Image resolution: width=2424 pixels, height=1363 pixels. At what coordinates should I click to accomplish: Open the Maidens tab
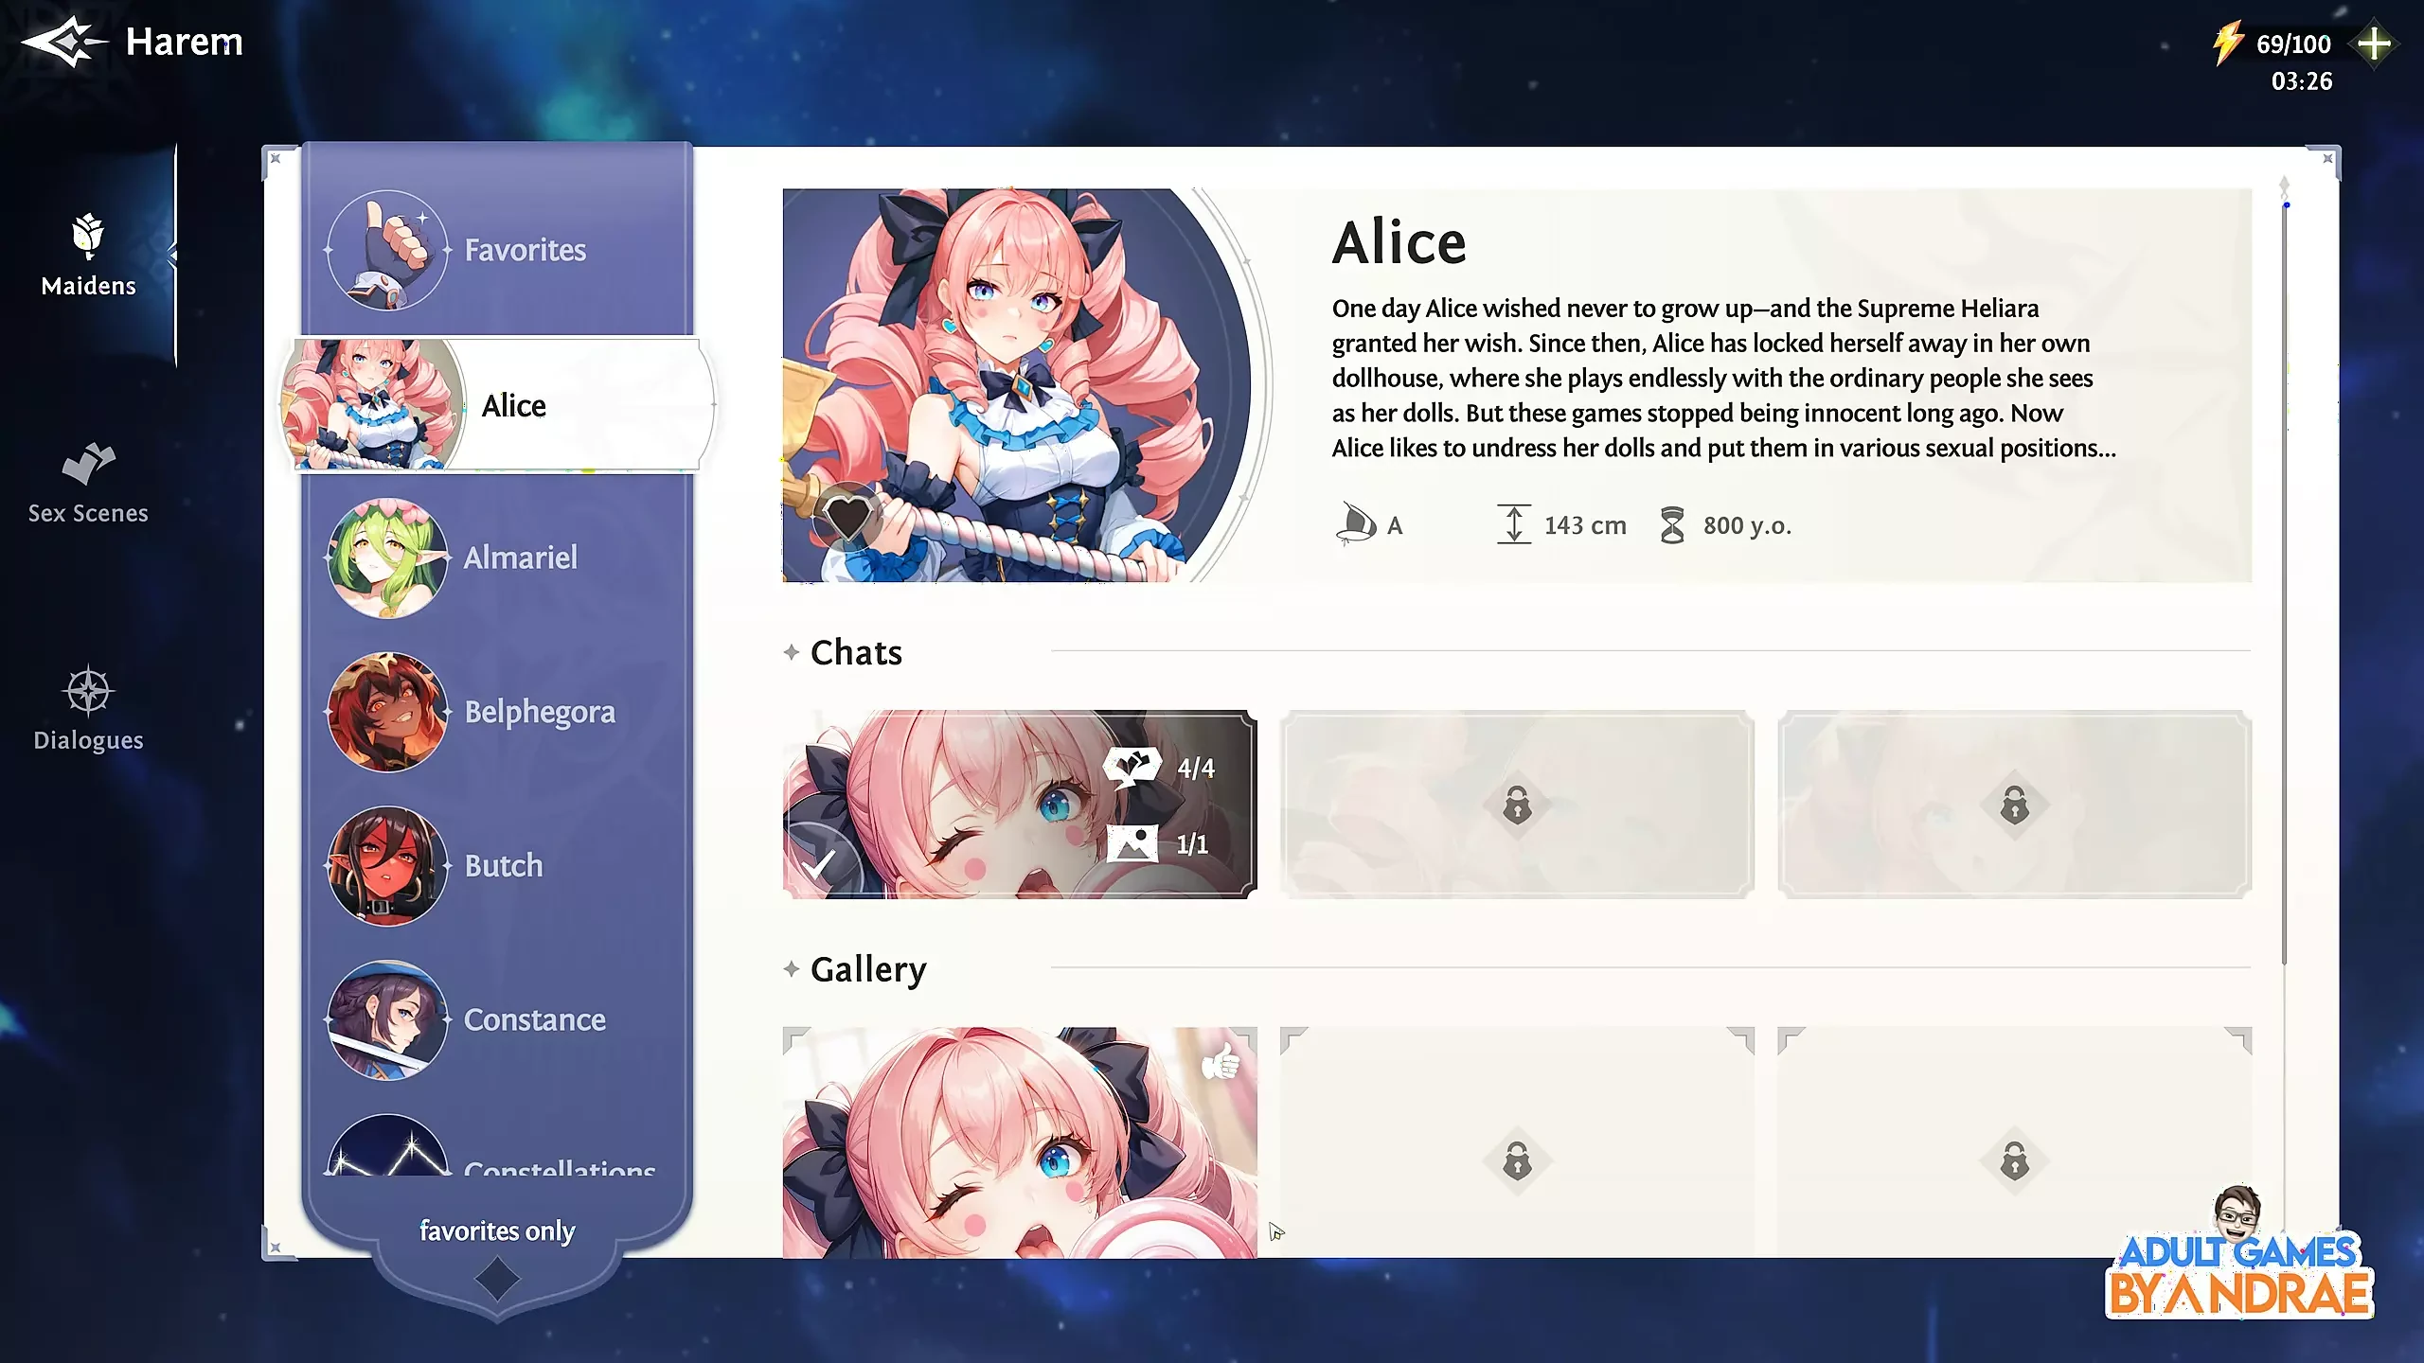point(88,256)
